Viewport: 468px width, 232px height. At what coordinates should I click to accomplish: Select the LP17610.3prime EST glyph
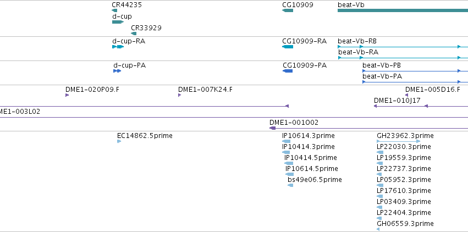379,196
